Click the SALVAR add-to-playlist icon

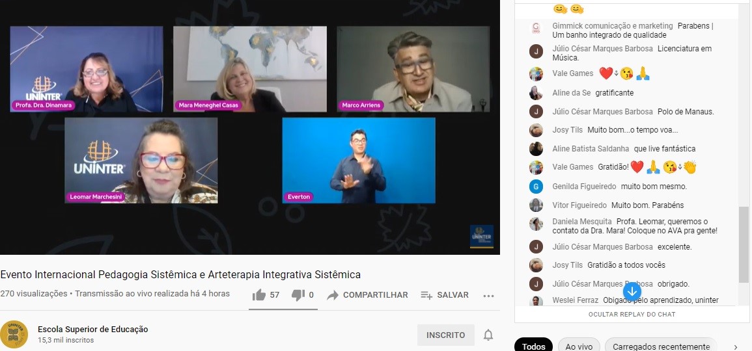coord(426,295)
